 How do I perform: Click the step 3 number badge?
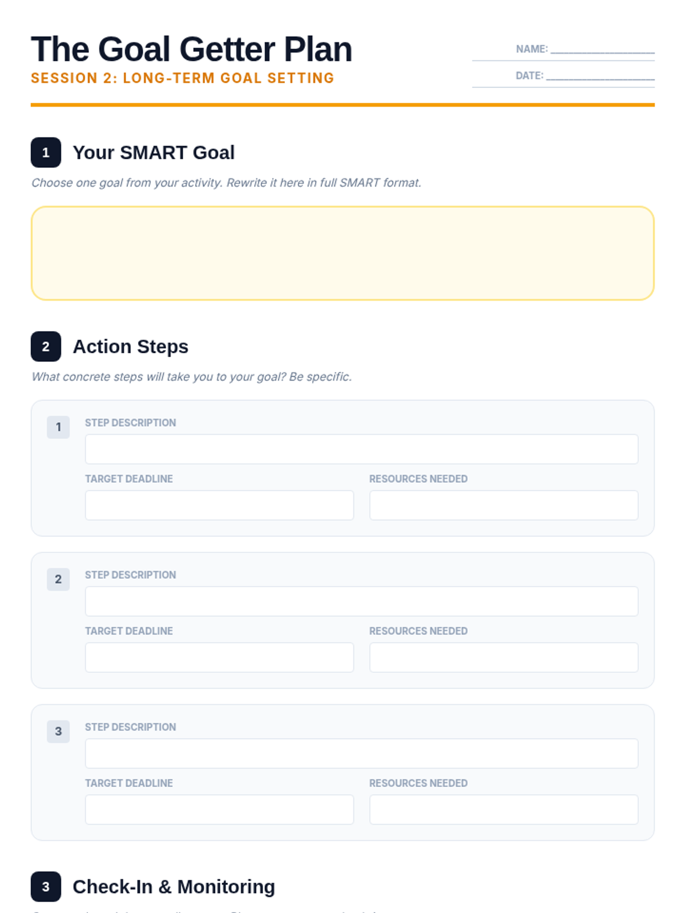coord(58,731)
